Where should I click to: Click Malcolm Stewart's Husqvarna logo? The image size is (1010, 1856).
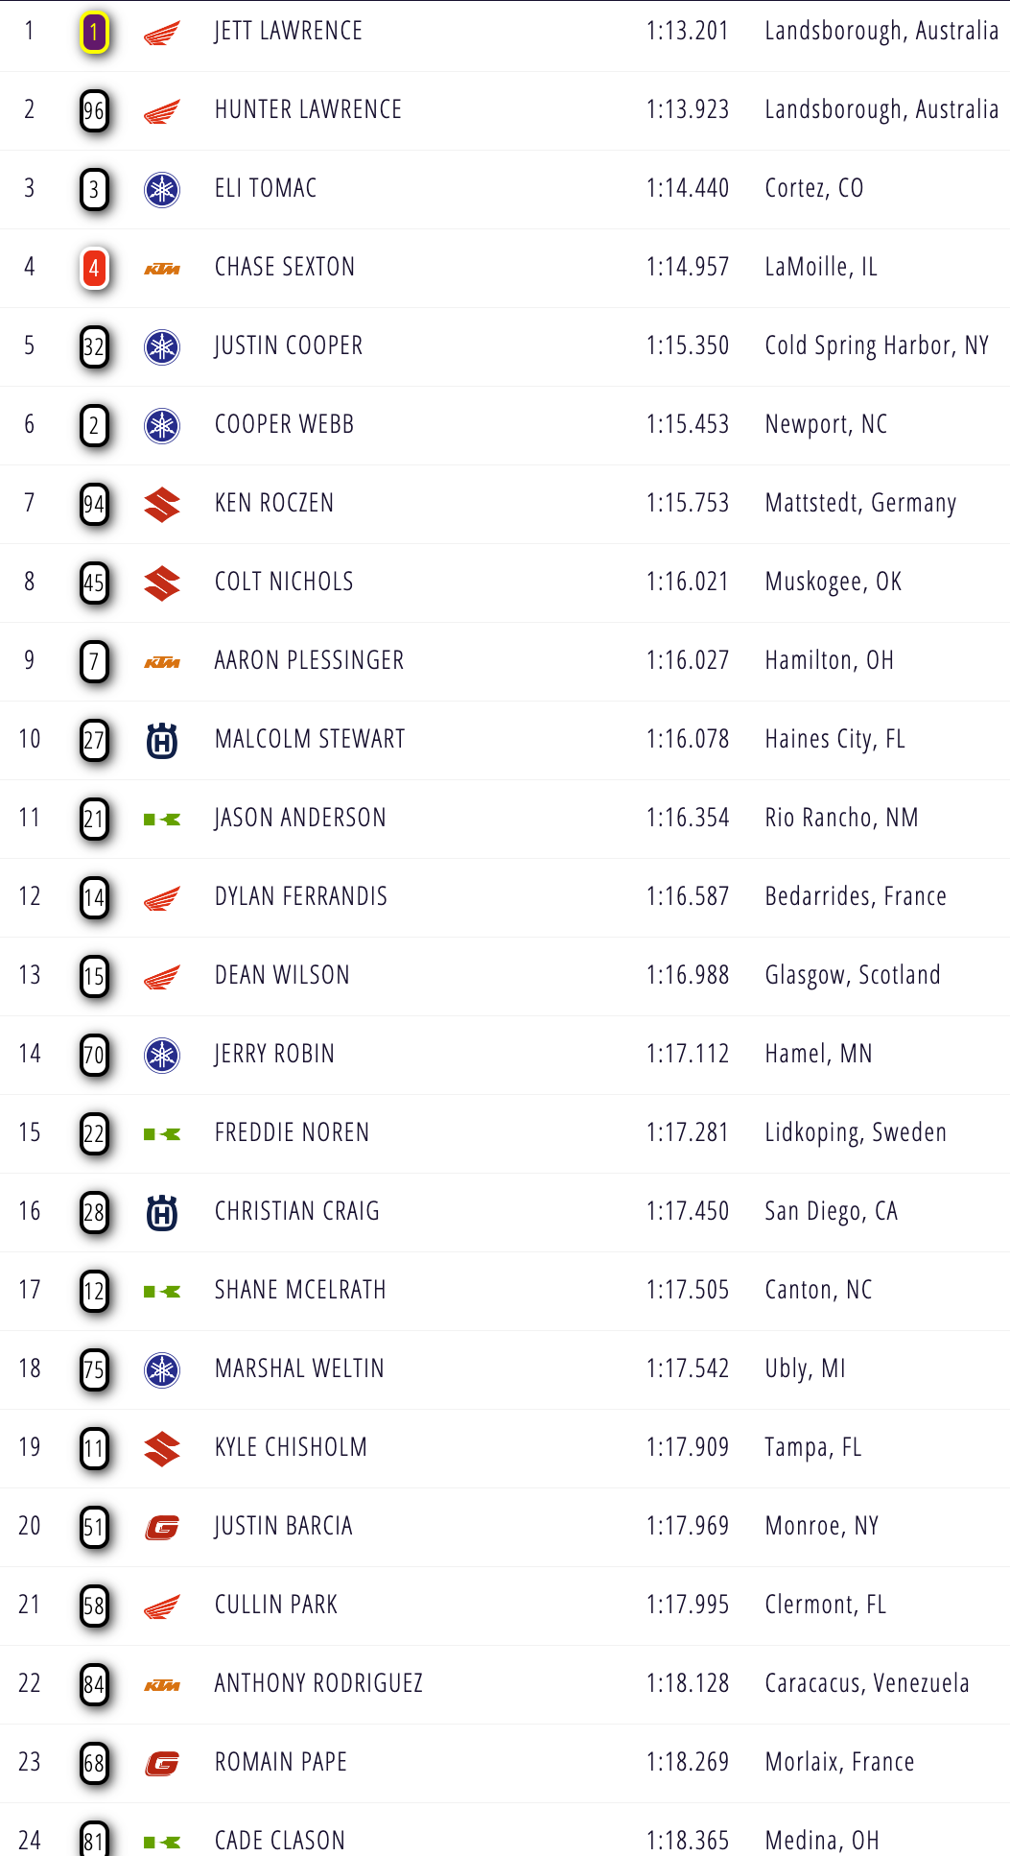[x=162, y=741]
